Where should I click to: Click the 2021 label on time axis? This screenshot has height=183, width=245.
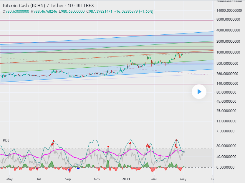click(x=126, y=179)
